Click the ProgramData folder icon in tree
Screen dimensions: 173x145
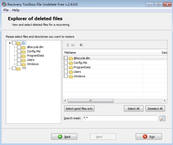pos(24,56)
